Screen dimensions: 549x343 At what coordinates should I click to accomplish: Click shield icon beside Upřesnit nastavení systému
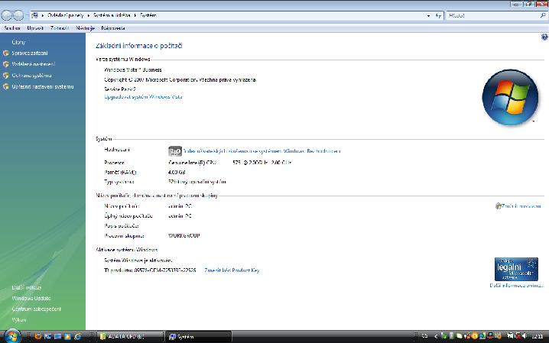(x=6, y=87)
